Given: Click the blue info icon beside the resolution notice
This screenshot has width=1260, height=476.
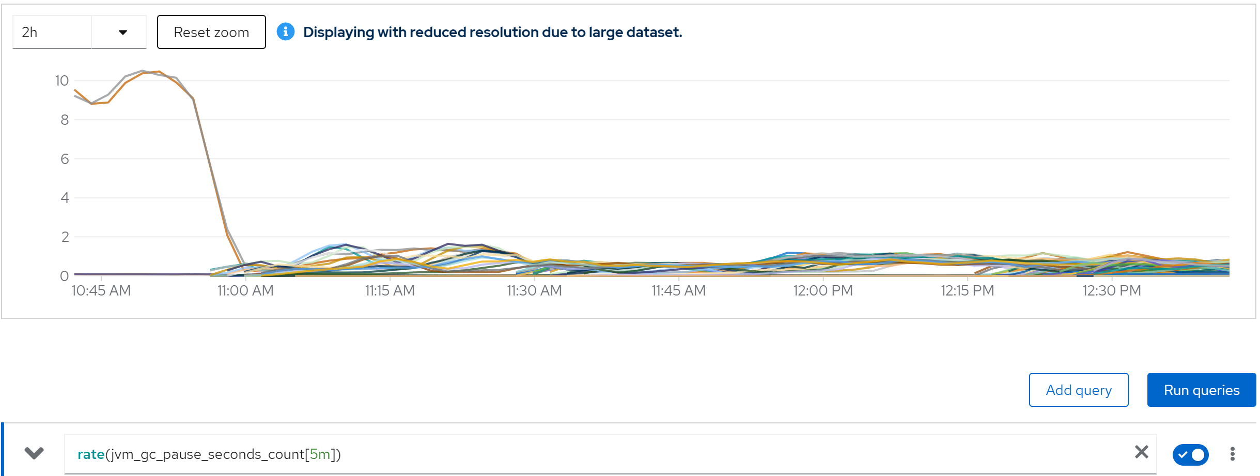Looking at the screenshot, I should click(x=285, y=32).
